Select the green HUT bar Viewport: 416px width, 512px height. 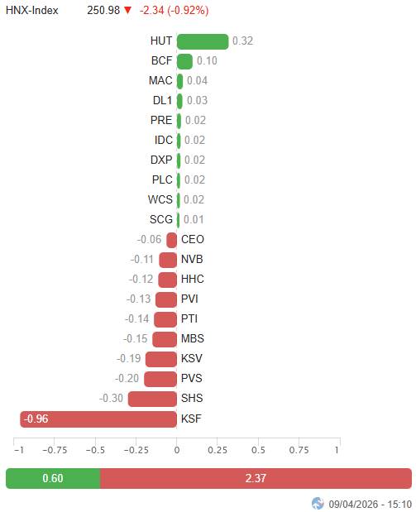(203, 41)
